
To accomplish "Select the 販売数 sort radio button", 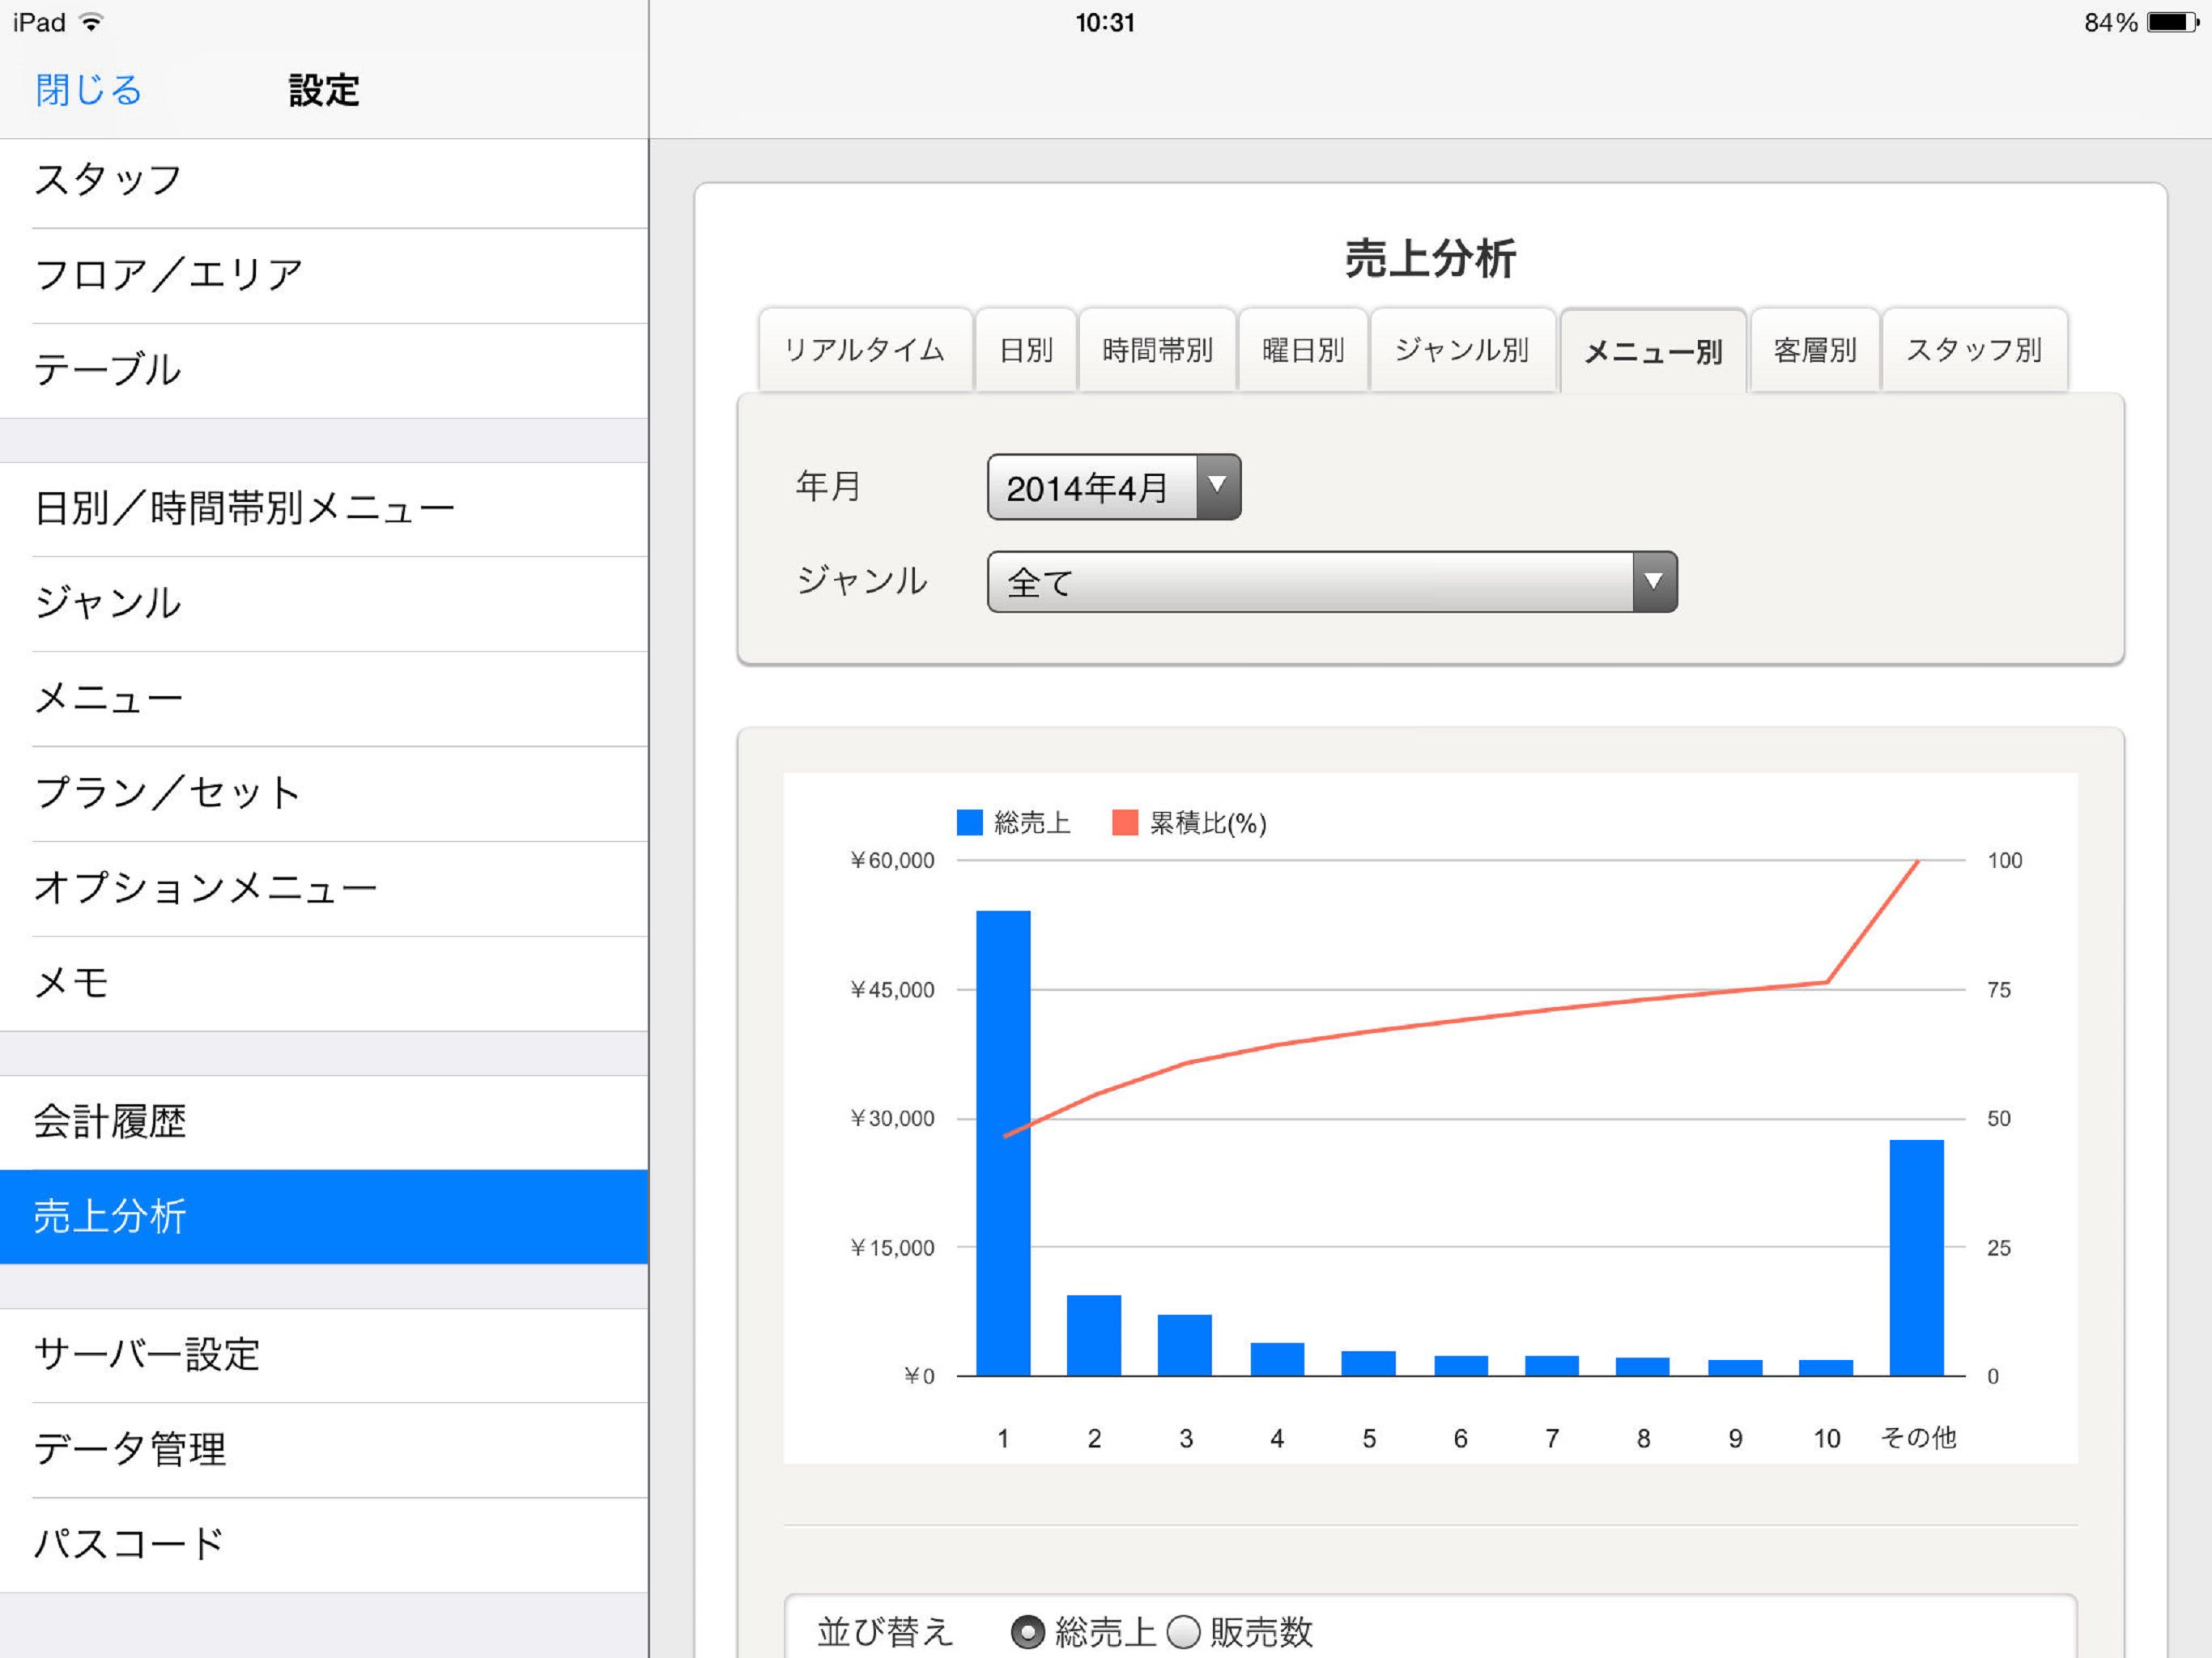I will click(1183, 1632).
